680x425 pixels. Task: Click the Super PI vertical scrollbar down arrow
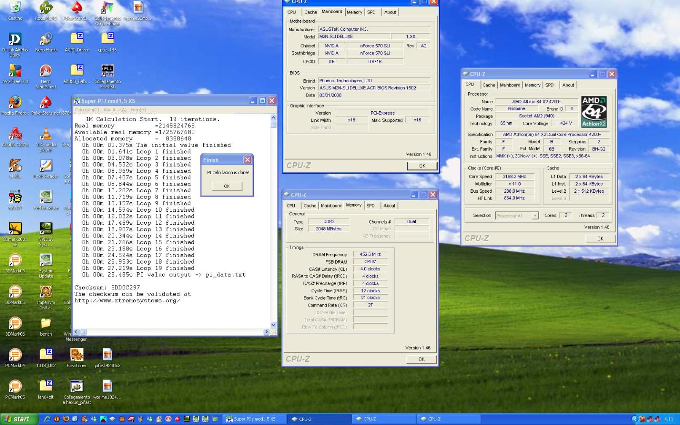tap(273, 325)
